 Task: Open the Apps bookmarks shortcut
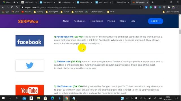[x=6, y=12]
